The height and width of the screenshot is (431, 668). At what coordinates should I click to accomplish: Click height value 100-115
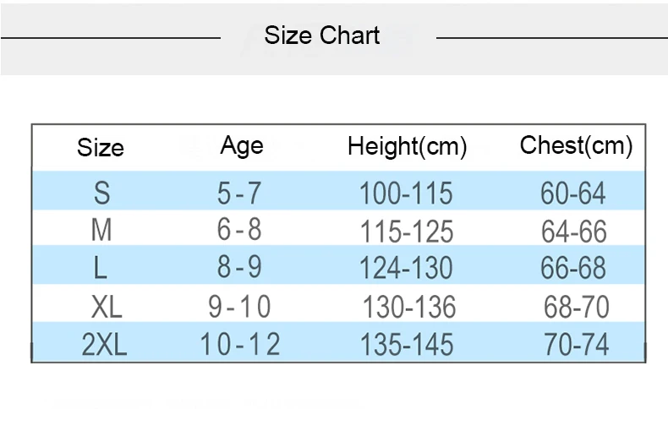click(x=406, y=194)
